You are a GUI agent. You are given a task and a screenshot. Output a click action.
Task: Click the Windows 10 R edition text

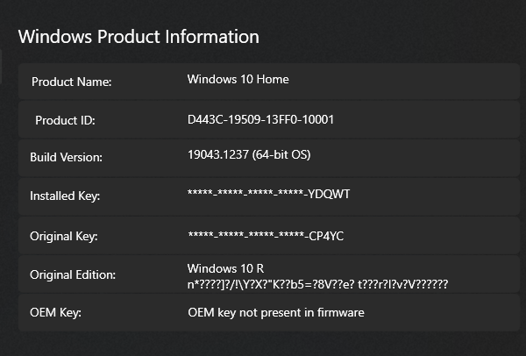point(226,267)
